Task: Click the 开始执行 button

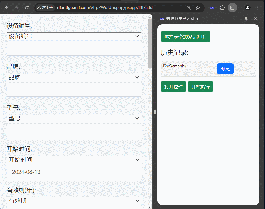Action: (200, 87)
